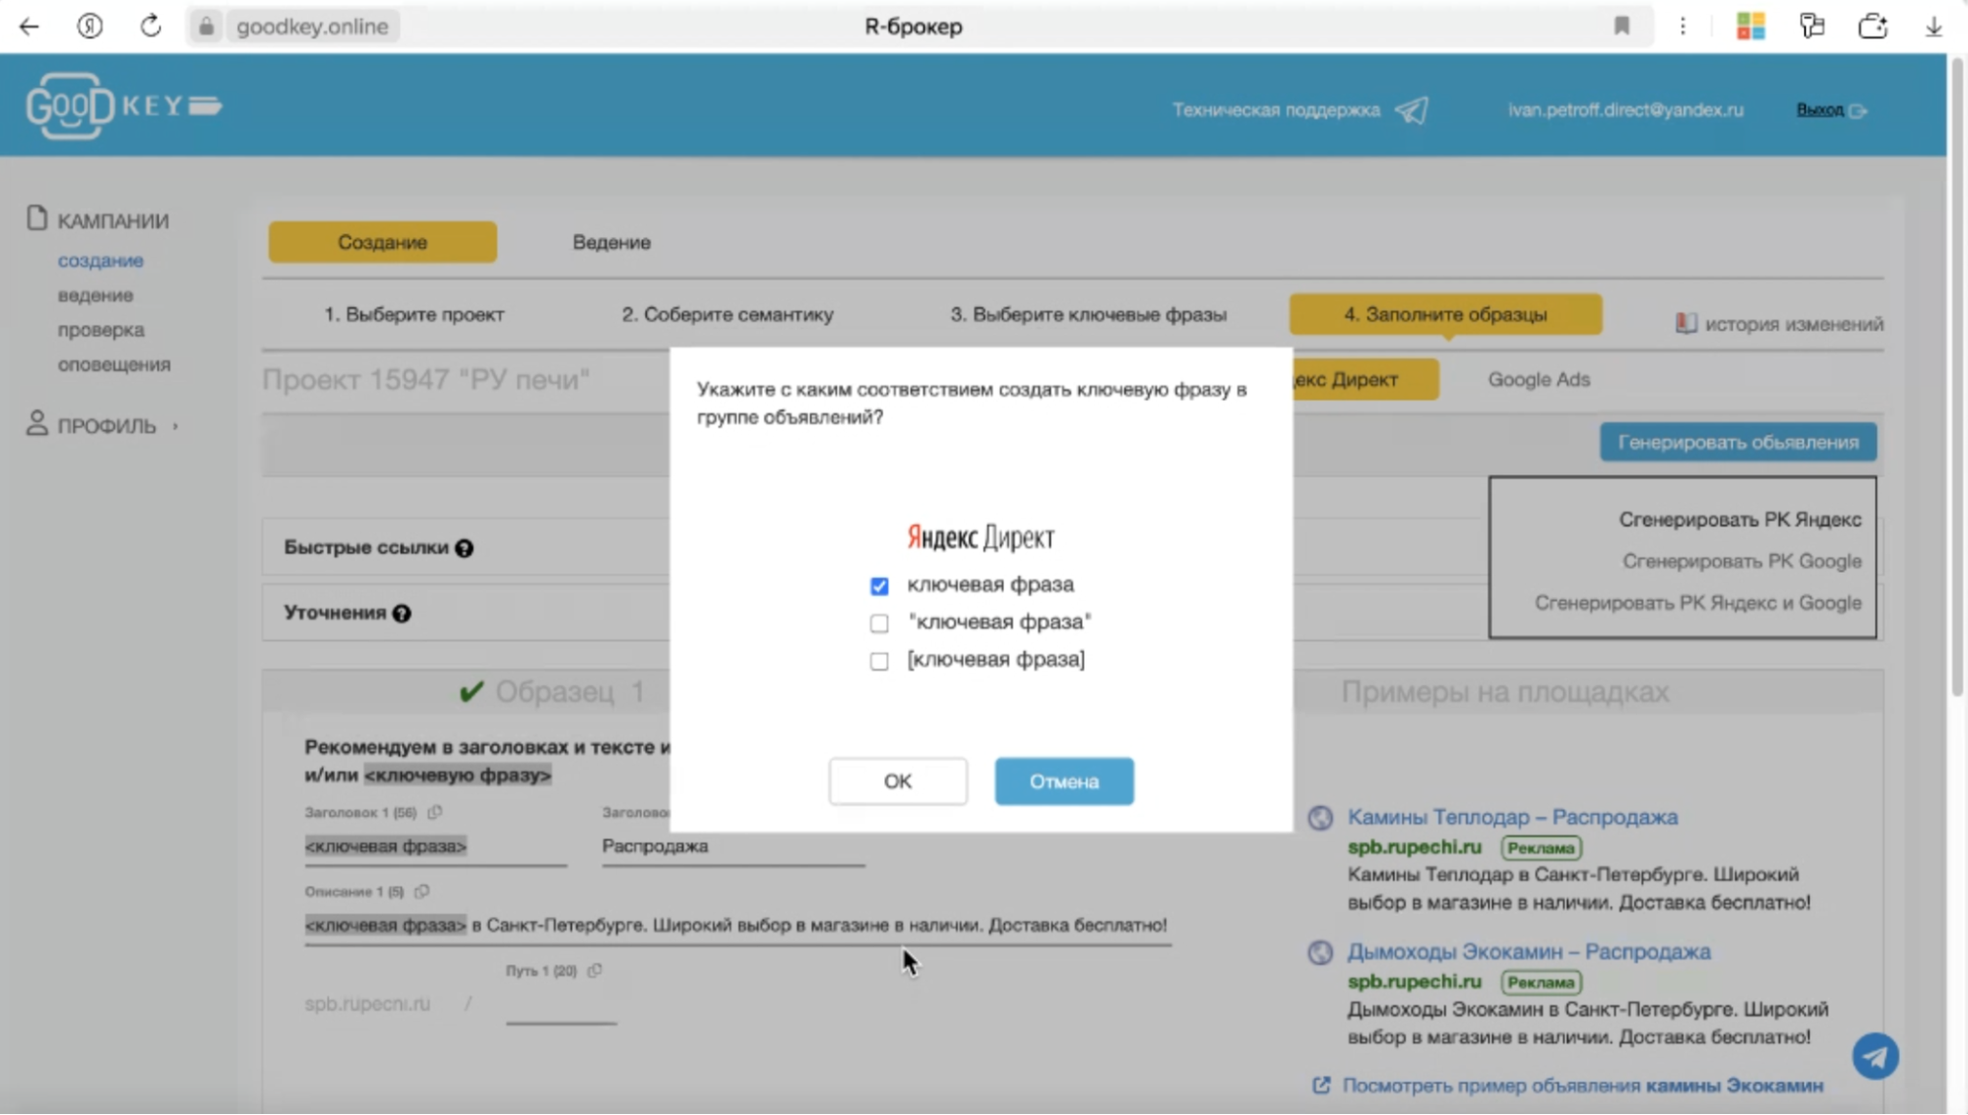Viewport: 1968px width, 1115px height.
Task: Click Отмена to cancel the dialog
Action: (x=1063, y=781)
